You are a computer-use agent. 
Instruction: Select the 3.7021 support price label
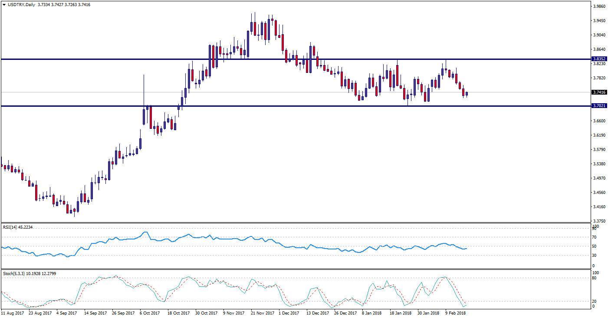(599, 106)
